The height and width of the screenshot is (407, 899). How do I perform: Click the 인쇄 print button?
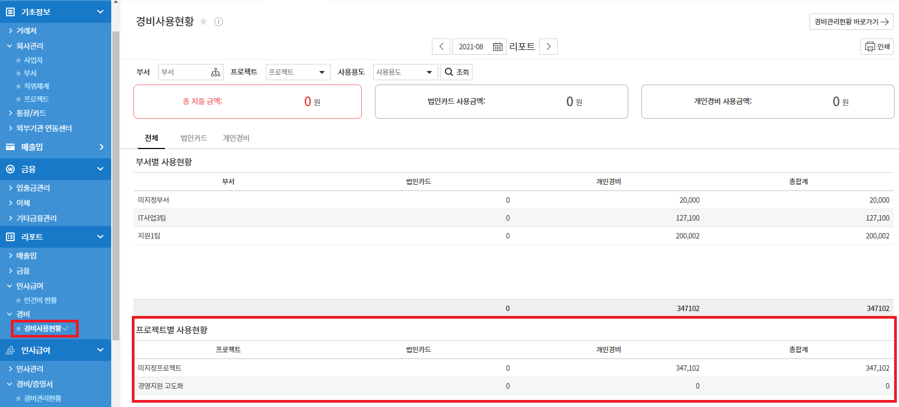(877, 47)
